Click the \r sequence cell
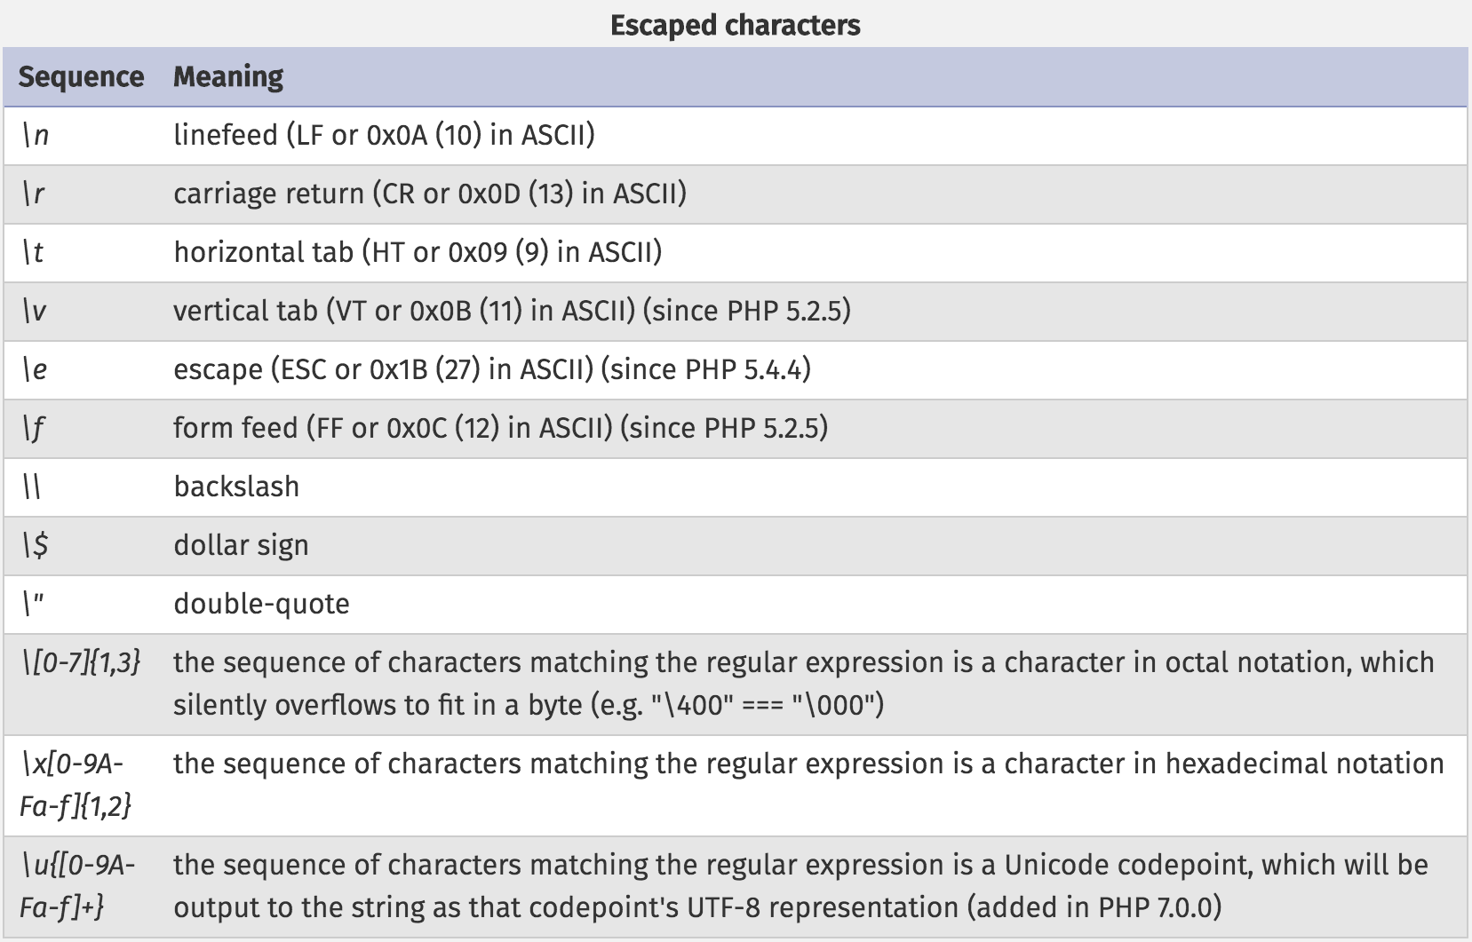 [34, 194]
